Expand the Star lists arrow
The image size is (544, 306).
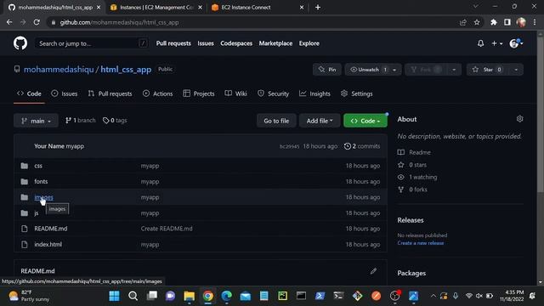coord(516,70)
